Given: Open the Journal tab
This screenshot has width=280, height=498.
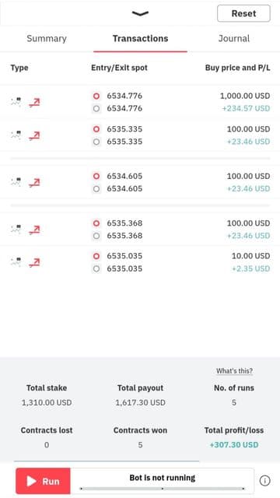Looking at the screenshot, I should tap(234, 38).
